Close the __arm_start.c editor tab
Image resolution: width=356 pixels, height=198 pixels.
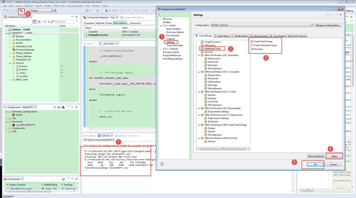(x=117, y=43)
